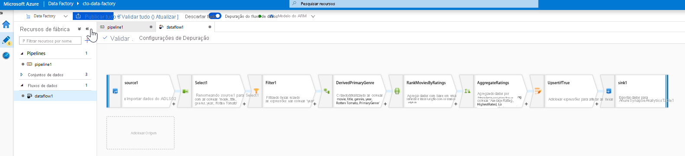Select RankMoviesByRatings node label
This screenshot has width=685, height=156.
pyautogui.click(x=426, y=83)
